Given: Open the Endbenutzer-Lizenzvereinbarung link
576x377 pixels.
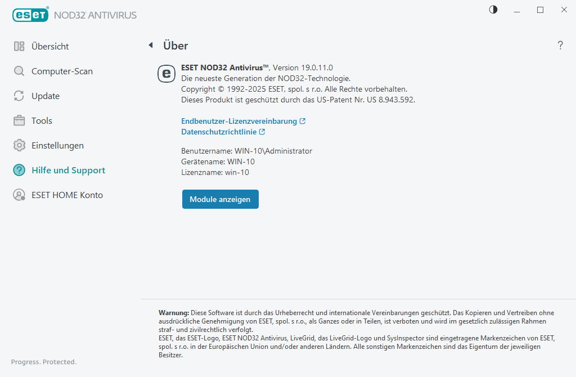Looking at the screenshot, I should (x=239, y=121).
